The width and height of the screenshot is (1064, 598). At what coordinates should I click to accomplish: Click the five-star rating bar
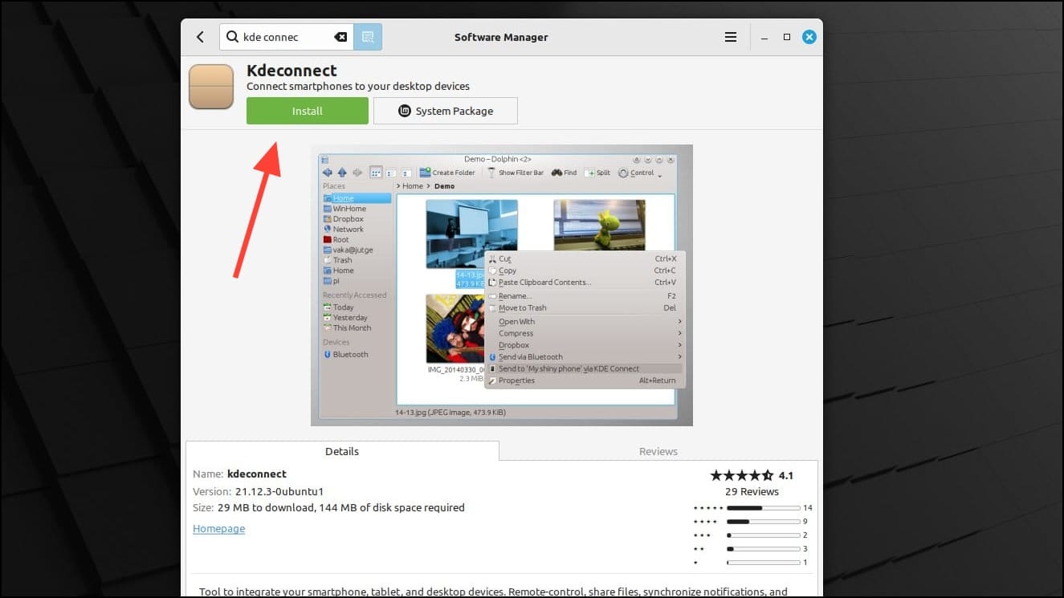pyautogui.click(x=764, y=508)
